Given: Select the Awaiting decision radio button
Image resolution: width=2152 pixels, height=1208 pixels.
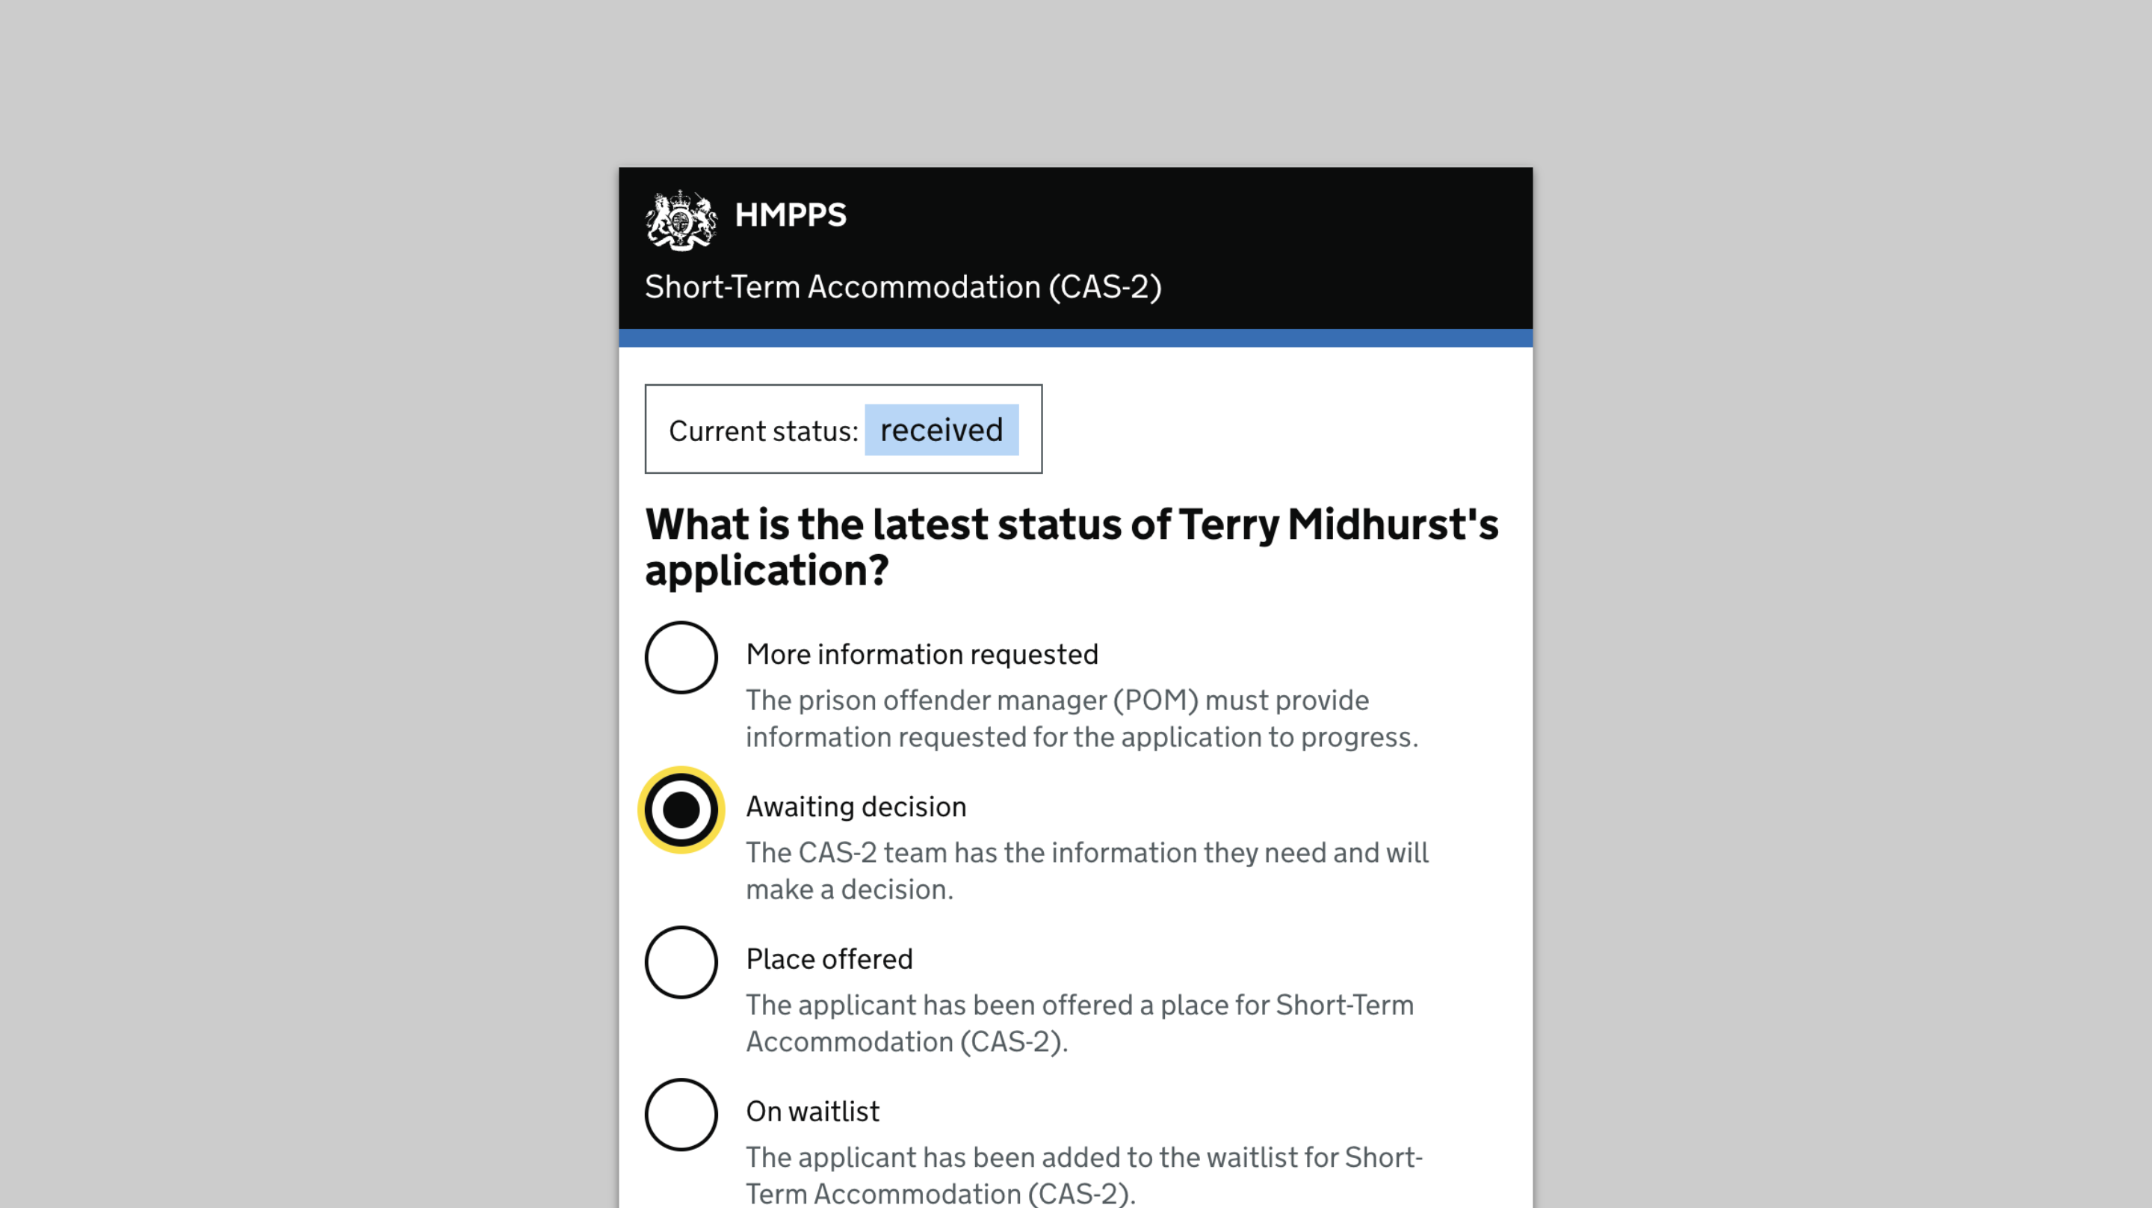Looking at the screenshot, I should pos(681,810).
